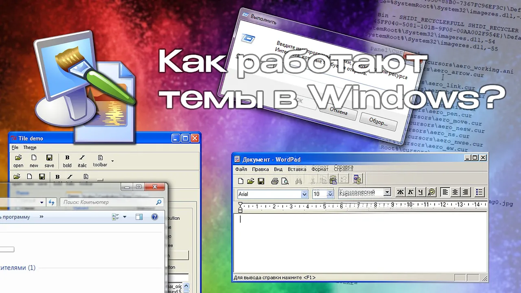The image size is (521, 293).
Task: Click the WordPad window resize grip
Action: tap(484, 278)
